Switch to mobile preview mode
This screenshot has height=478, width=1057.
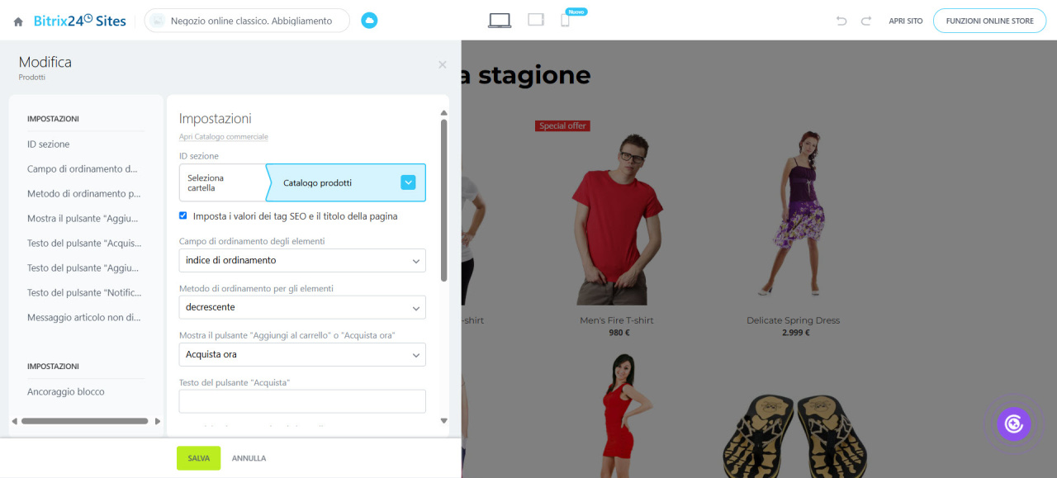coord(565,21)
